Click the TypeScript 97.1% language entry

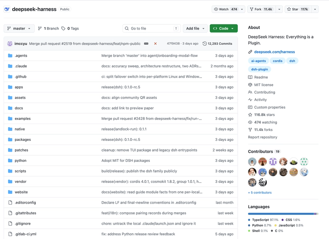pyautogui.click(x=263, y=220)
